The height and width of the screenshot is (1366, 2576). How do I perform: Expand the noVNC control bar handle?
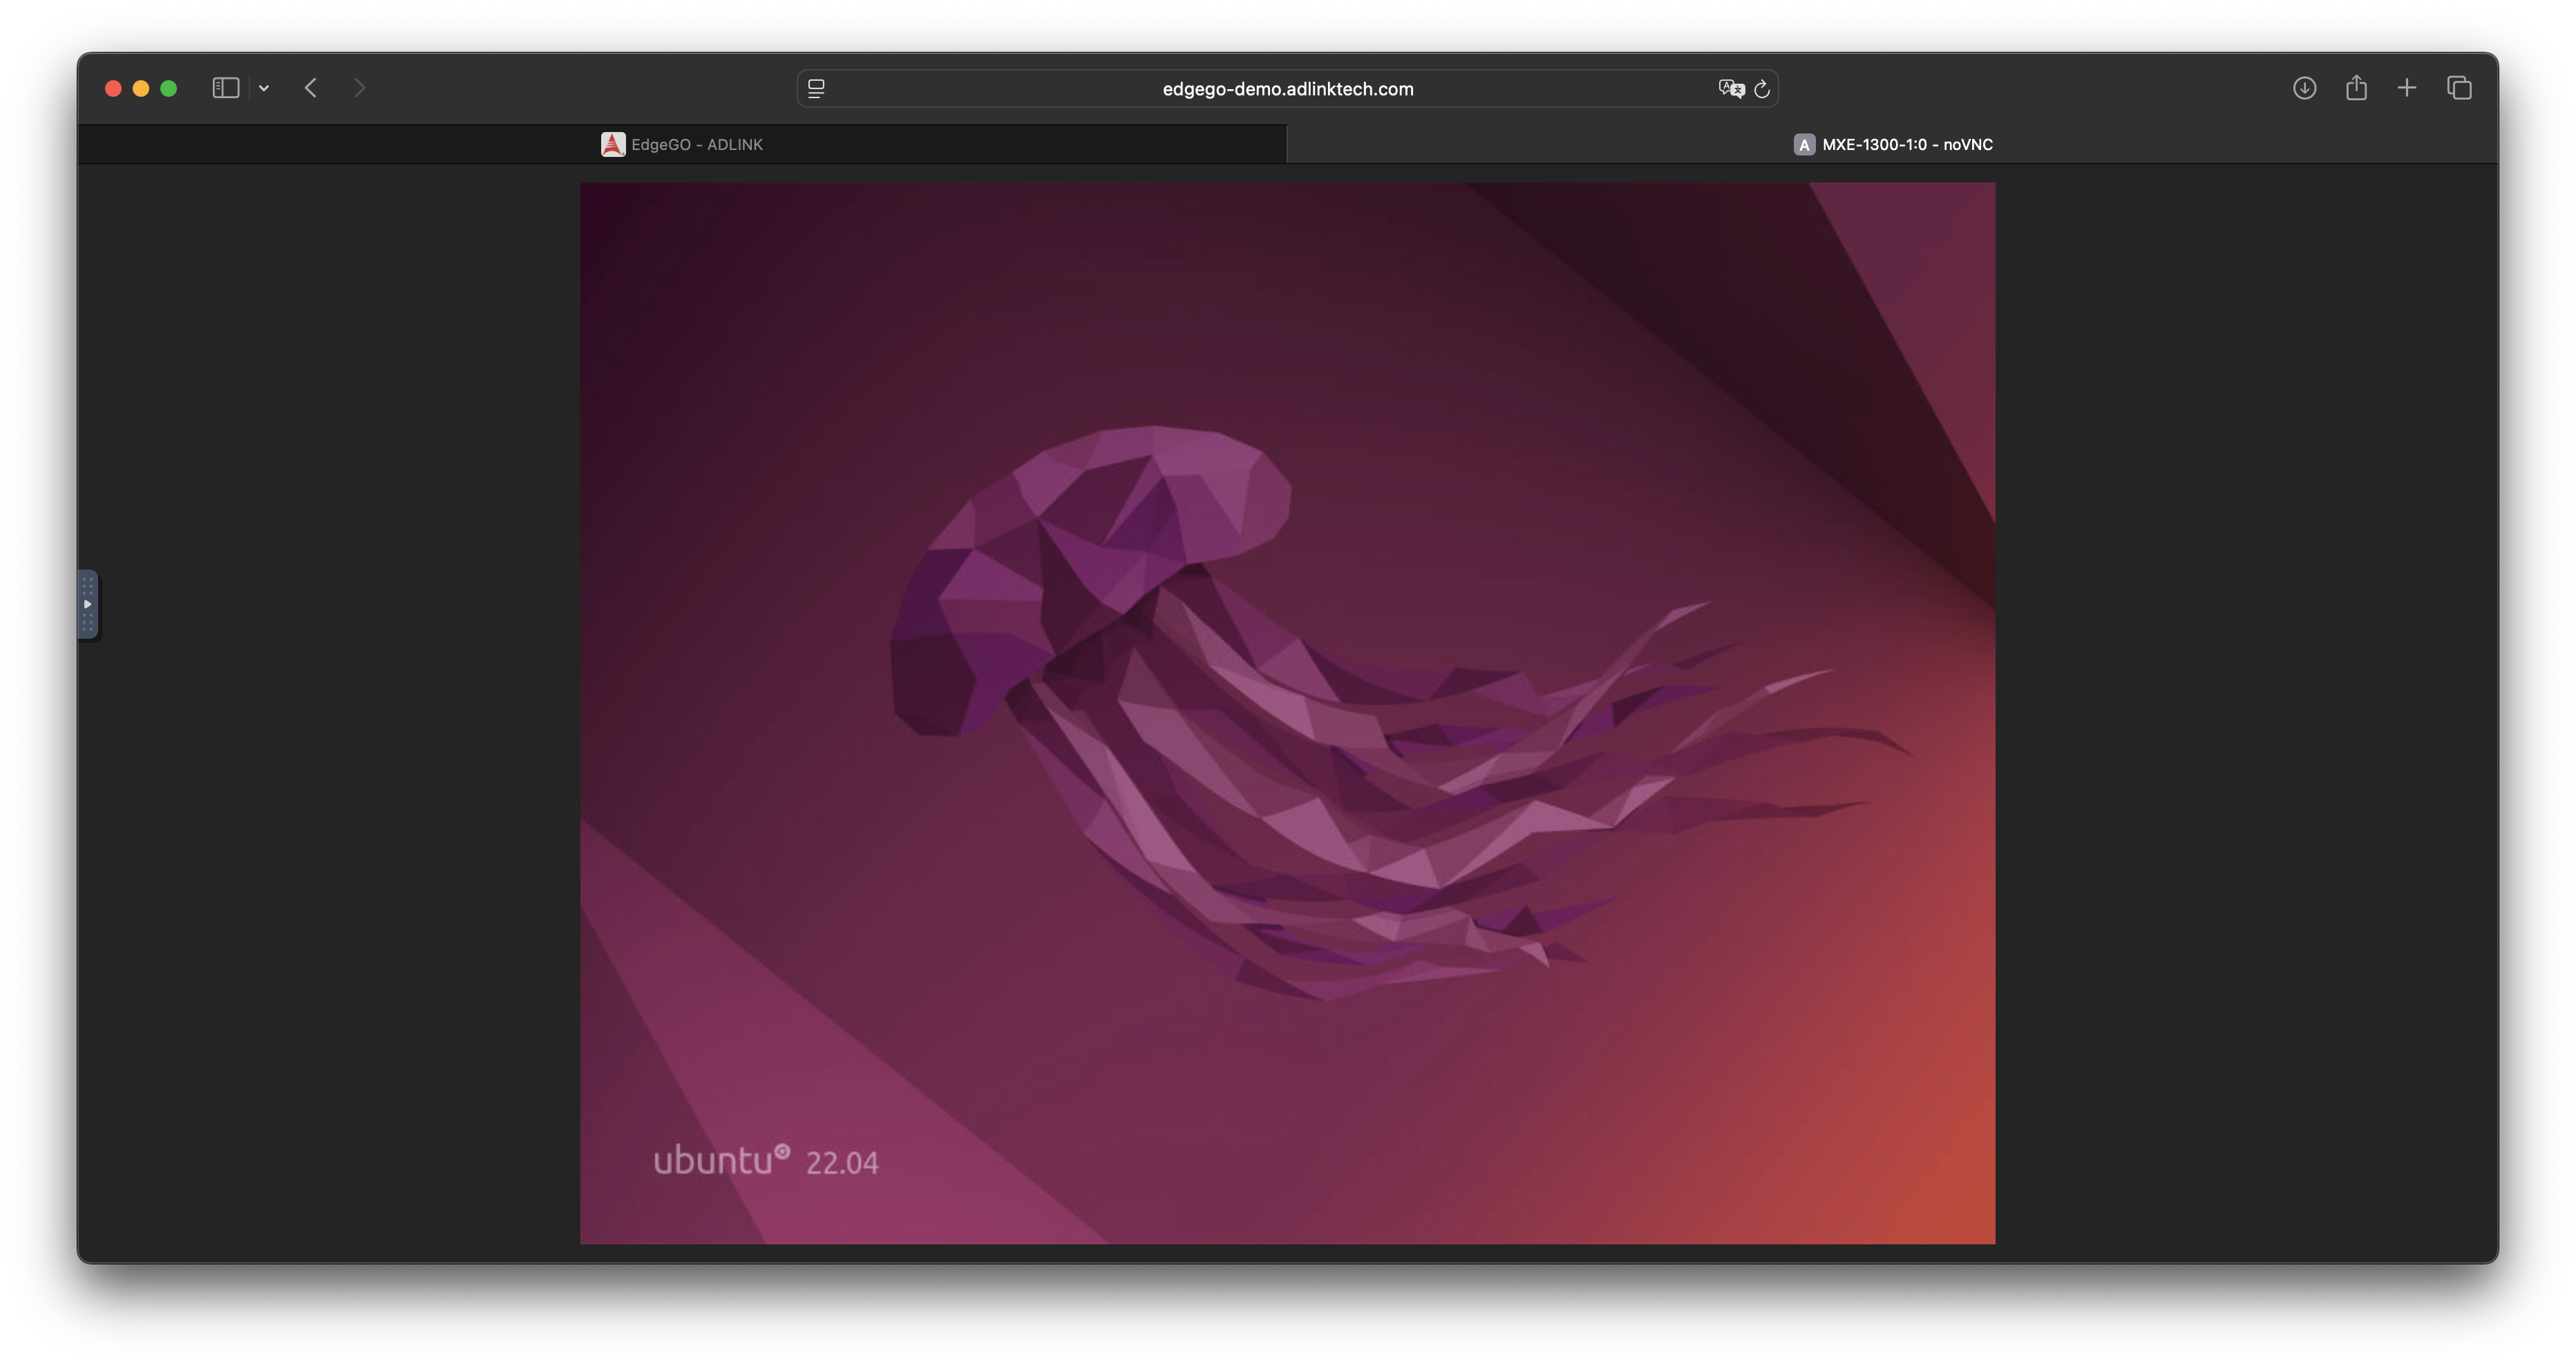tap(88, 604)
